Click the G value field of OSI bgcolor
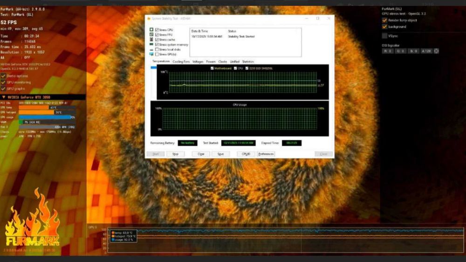 (400, 51)
